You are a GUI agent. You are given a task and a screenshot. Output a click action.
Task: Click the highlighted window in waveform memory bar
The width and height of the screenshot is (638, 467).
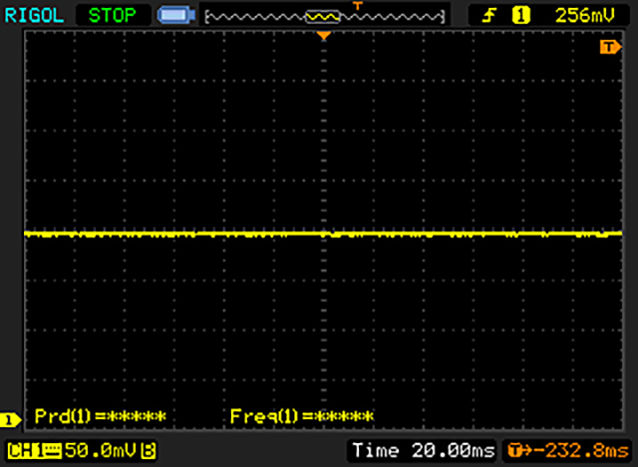click(322, 17)
